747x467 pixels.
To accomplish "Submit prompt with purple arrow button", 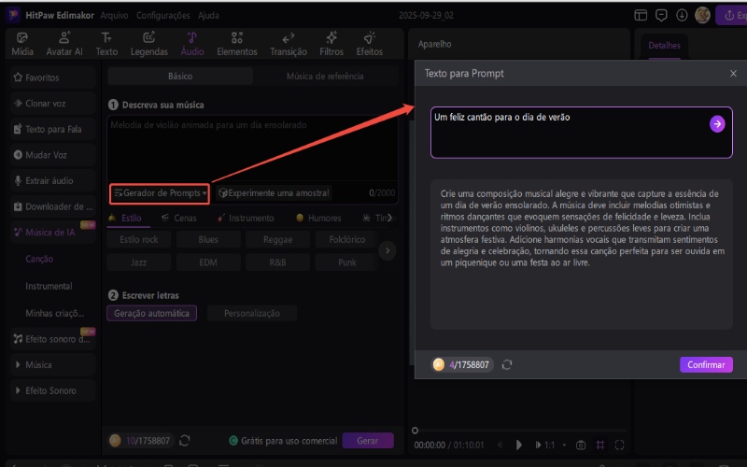I will point(717,124).
